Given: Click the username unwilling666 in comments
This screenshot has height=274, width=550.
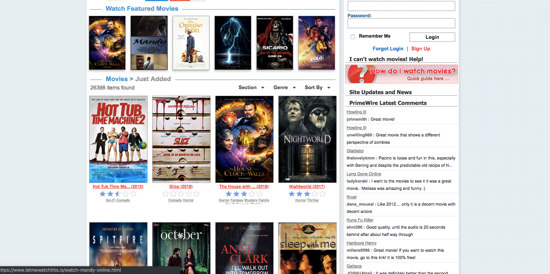Looking at the screenshot, I should (x=359, y=135).
